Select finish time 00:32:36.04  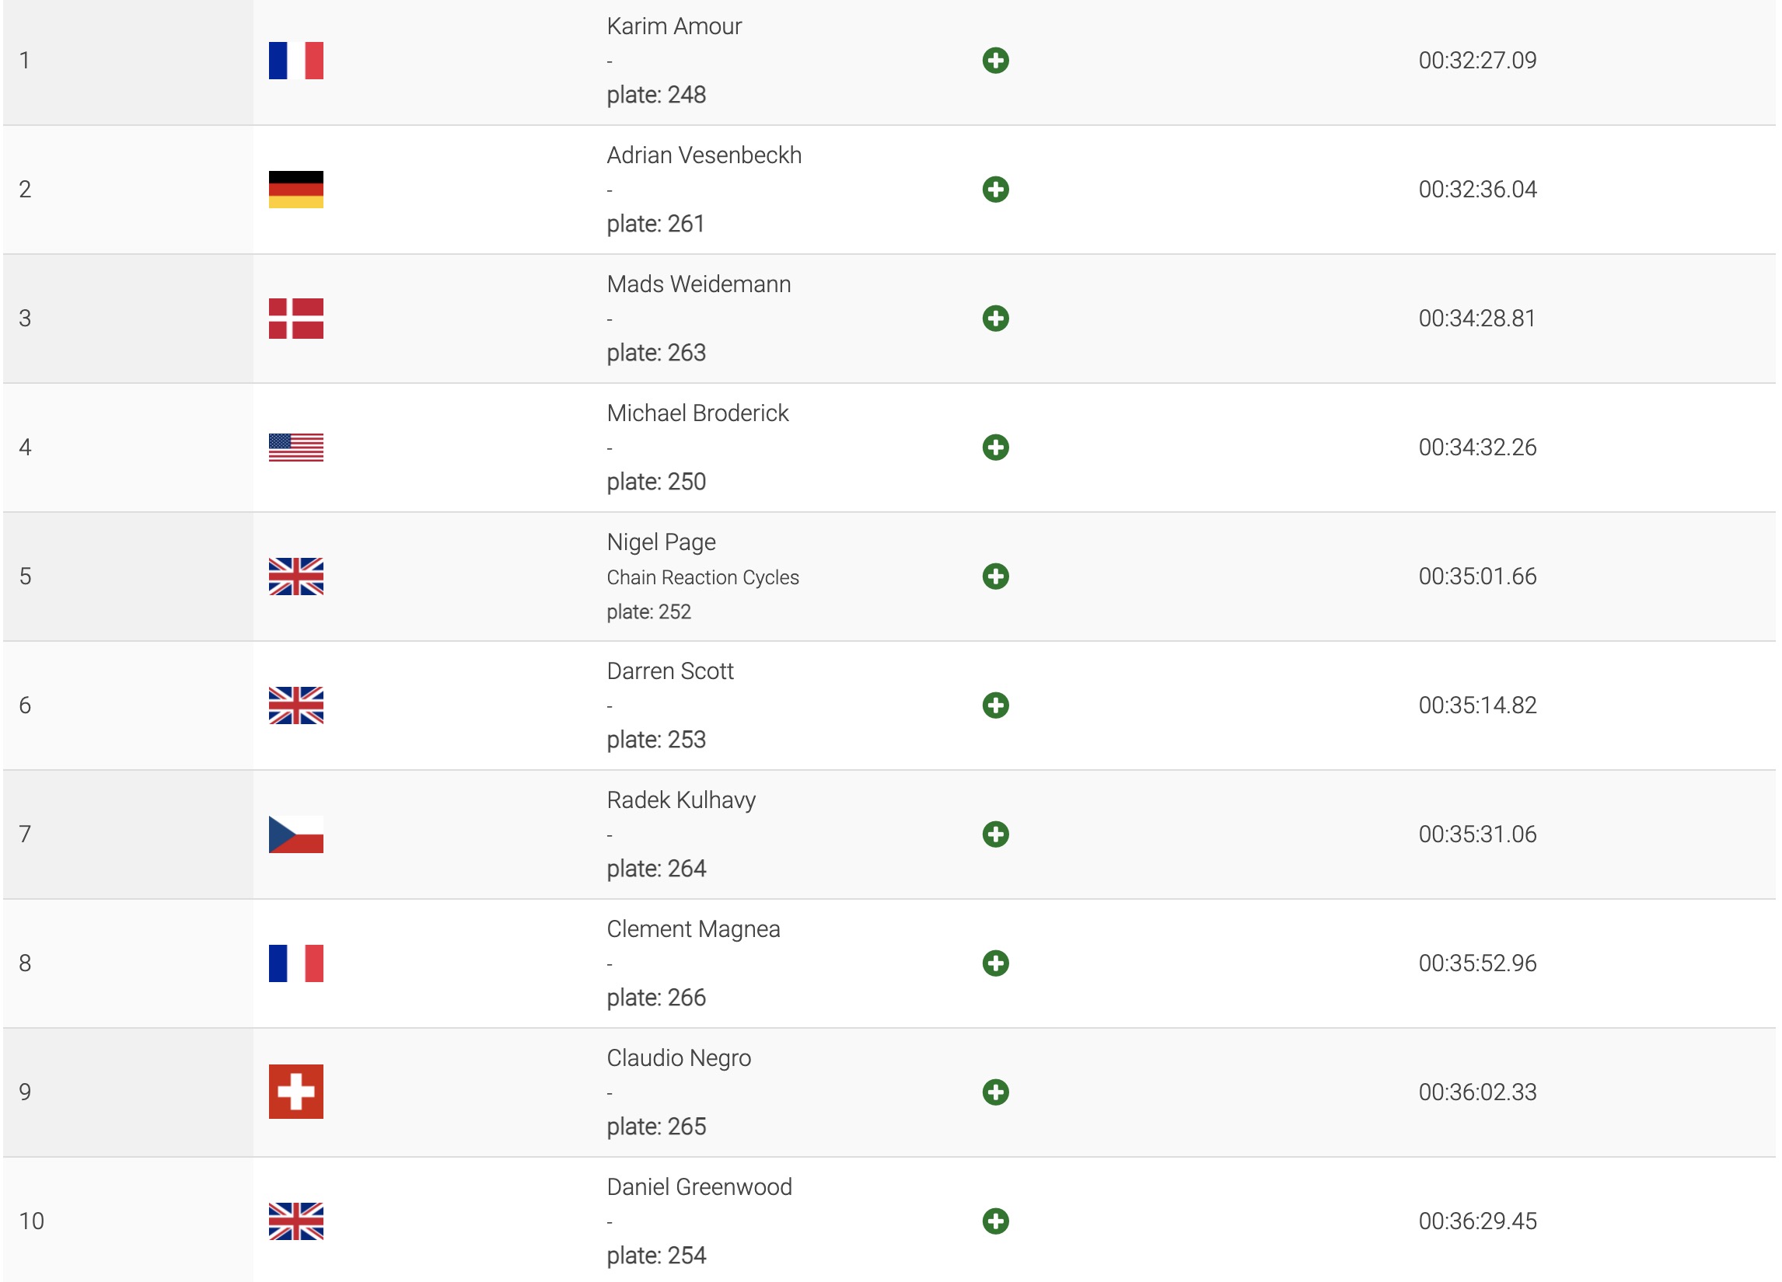click(1477, 190)
